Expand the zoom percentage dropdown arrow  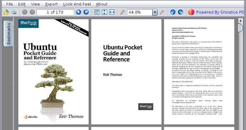[x=155, y=12]
